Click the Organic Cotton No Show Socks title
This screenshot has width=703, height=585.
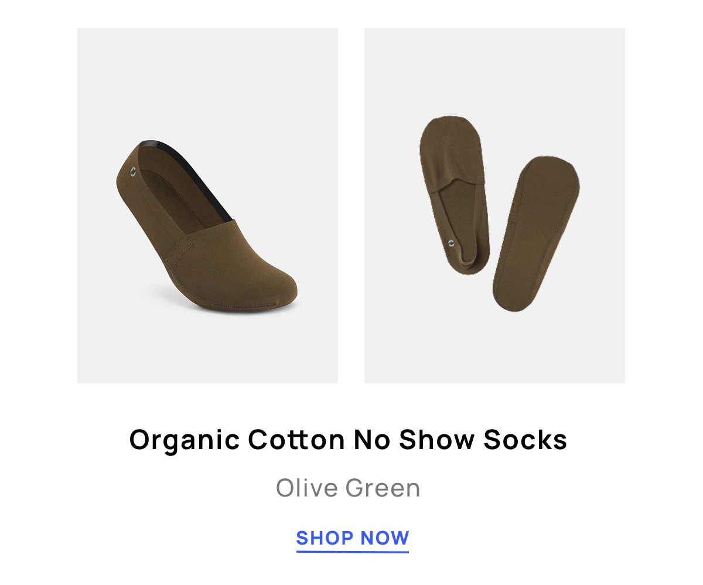pyautogui.click(x=348, y=440)
